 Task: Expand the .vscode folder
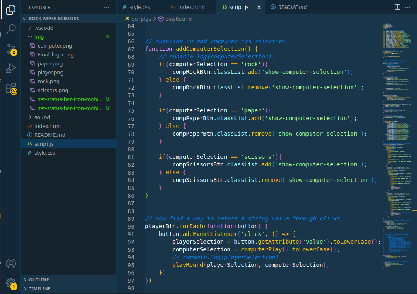pos(30,28)
